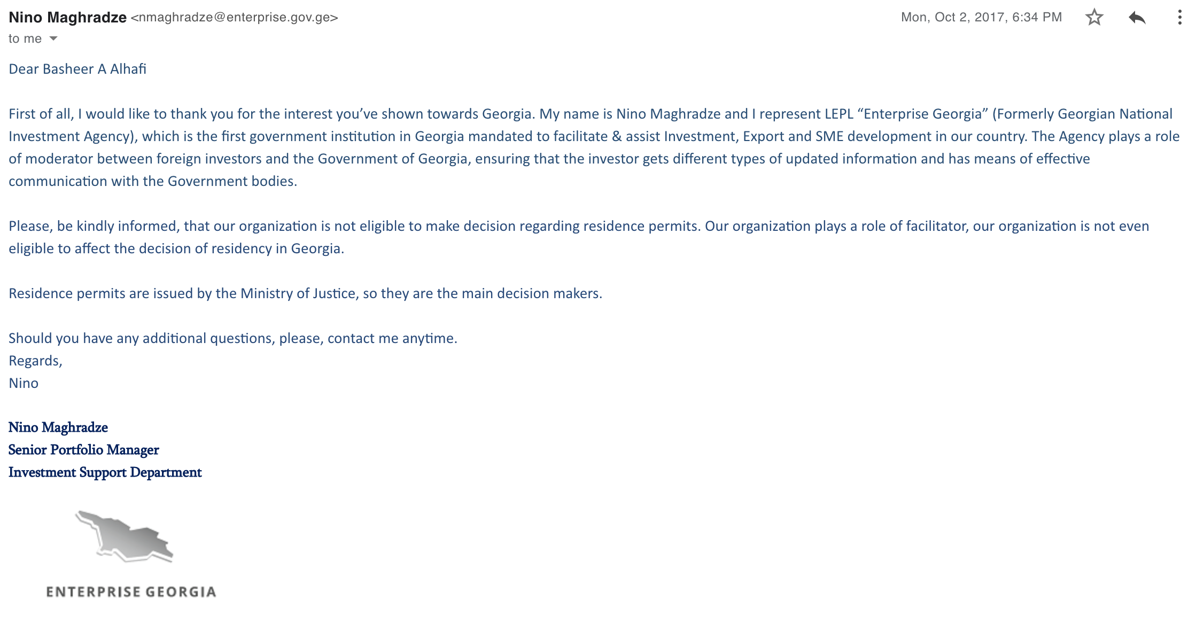Image resolution: width=1196 pixels, height=623 pixels.
Task: Star this email from Nino Maghradze
Action: (1094, 18)
